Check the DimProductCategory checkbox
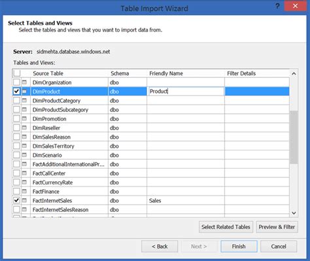This screenshot has height=261, width=310. pos(16,100)
